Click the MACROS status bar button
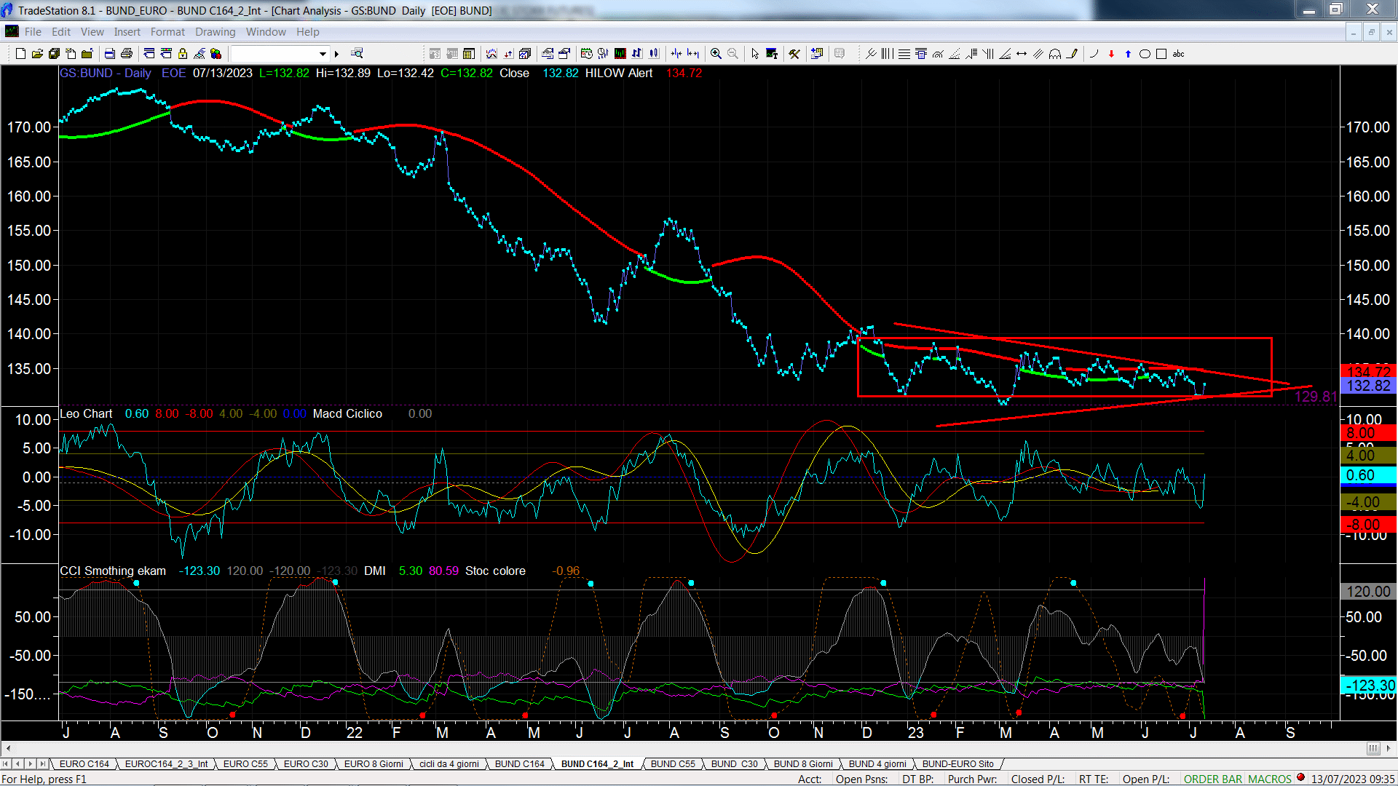 click(x=1269, y=779)
